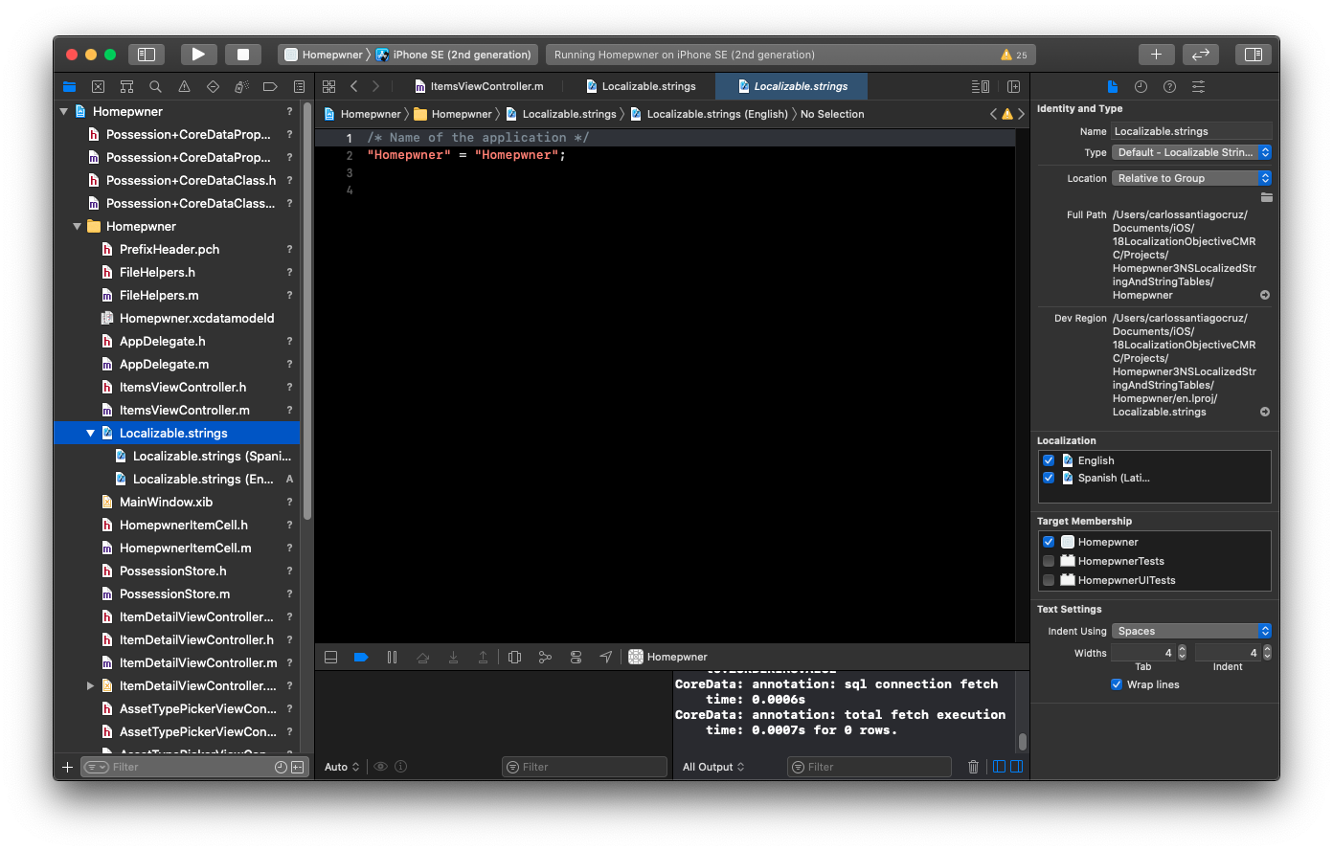Go forward in editor history
Viewport: 1333px width, 851px height.
375,86
